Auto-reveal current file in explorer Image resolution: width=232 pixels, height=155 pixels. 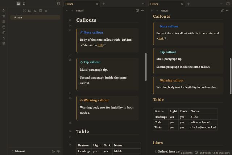coord(41,11)
